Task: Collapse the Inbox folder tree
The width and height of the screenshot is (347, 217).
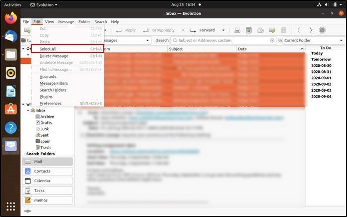Action: [x=28, y=110]
